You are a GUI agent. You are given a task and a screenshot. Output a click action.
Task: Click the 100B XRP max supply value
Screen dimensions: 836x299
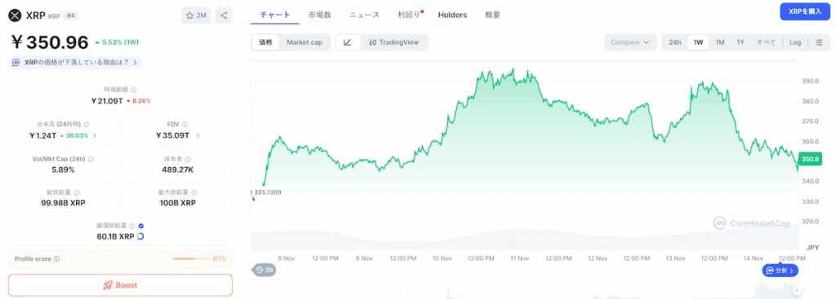pyautogui.click(x=177, y=203)
